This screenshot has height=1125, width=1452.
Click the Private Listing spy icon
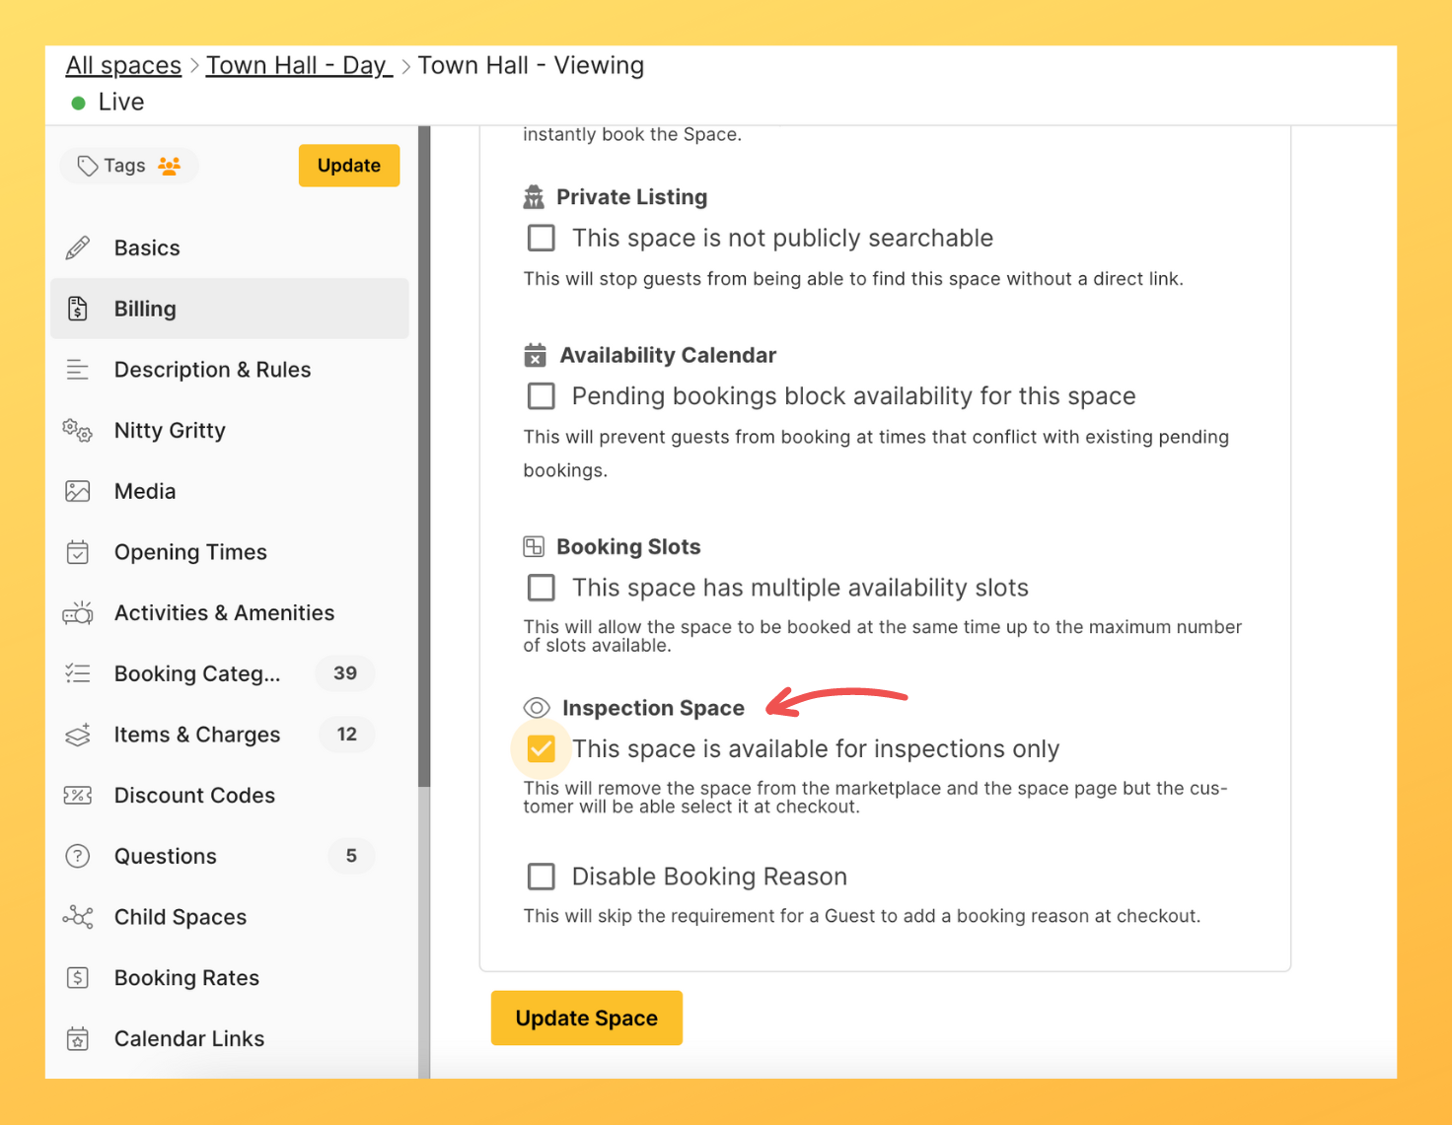tap(534, 197)
